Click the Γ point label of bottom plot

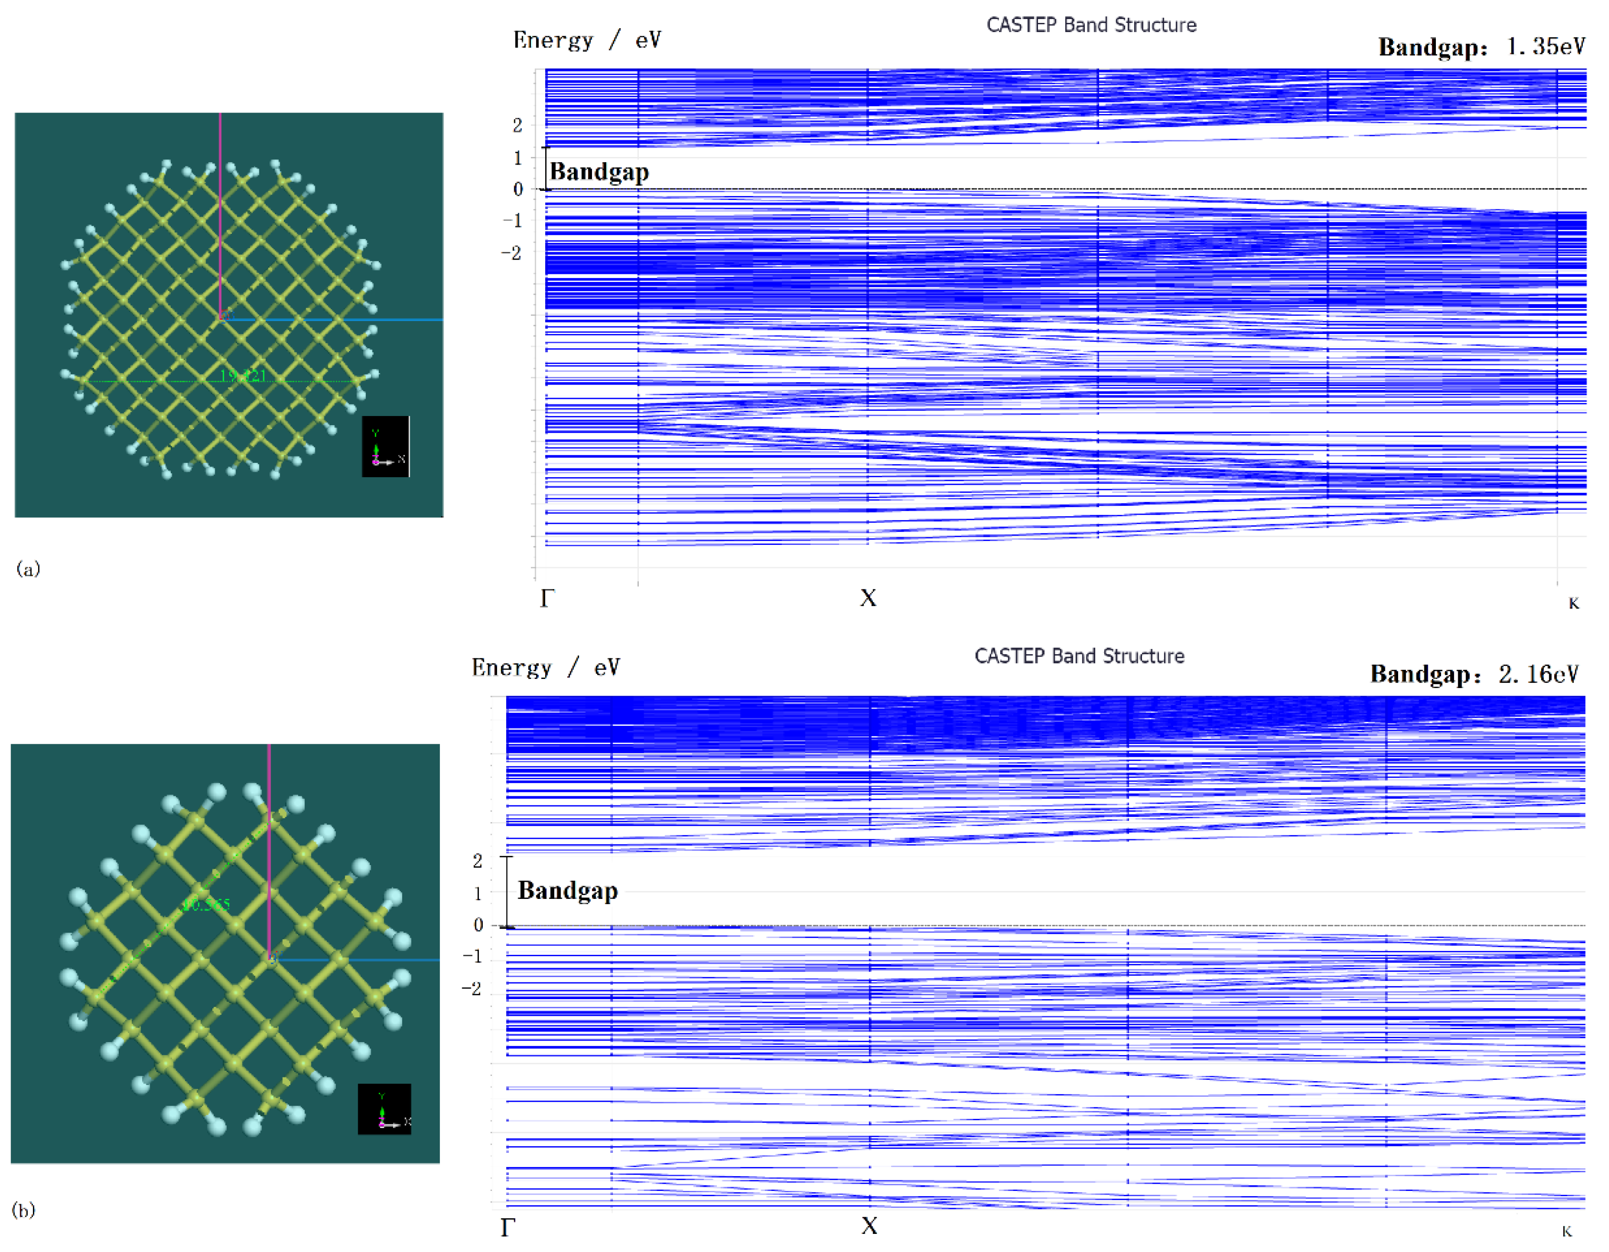pos(508,1227)
